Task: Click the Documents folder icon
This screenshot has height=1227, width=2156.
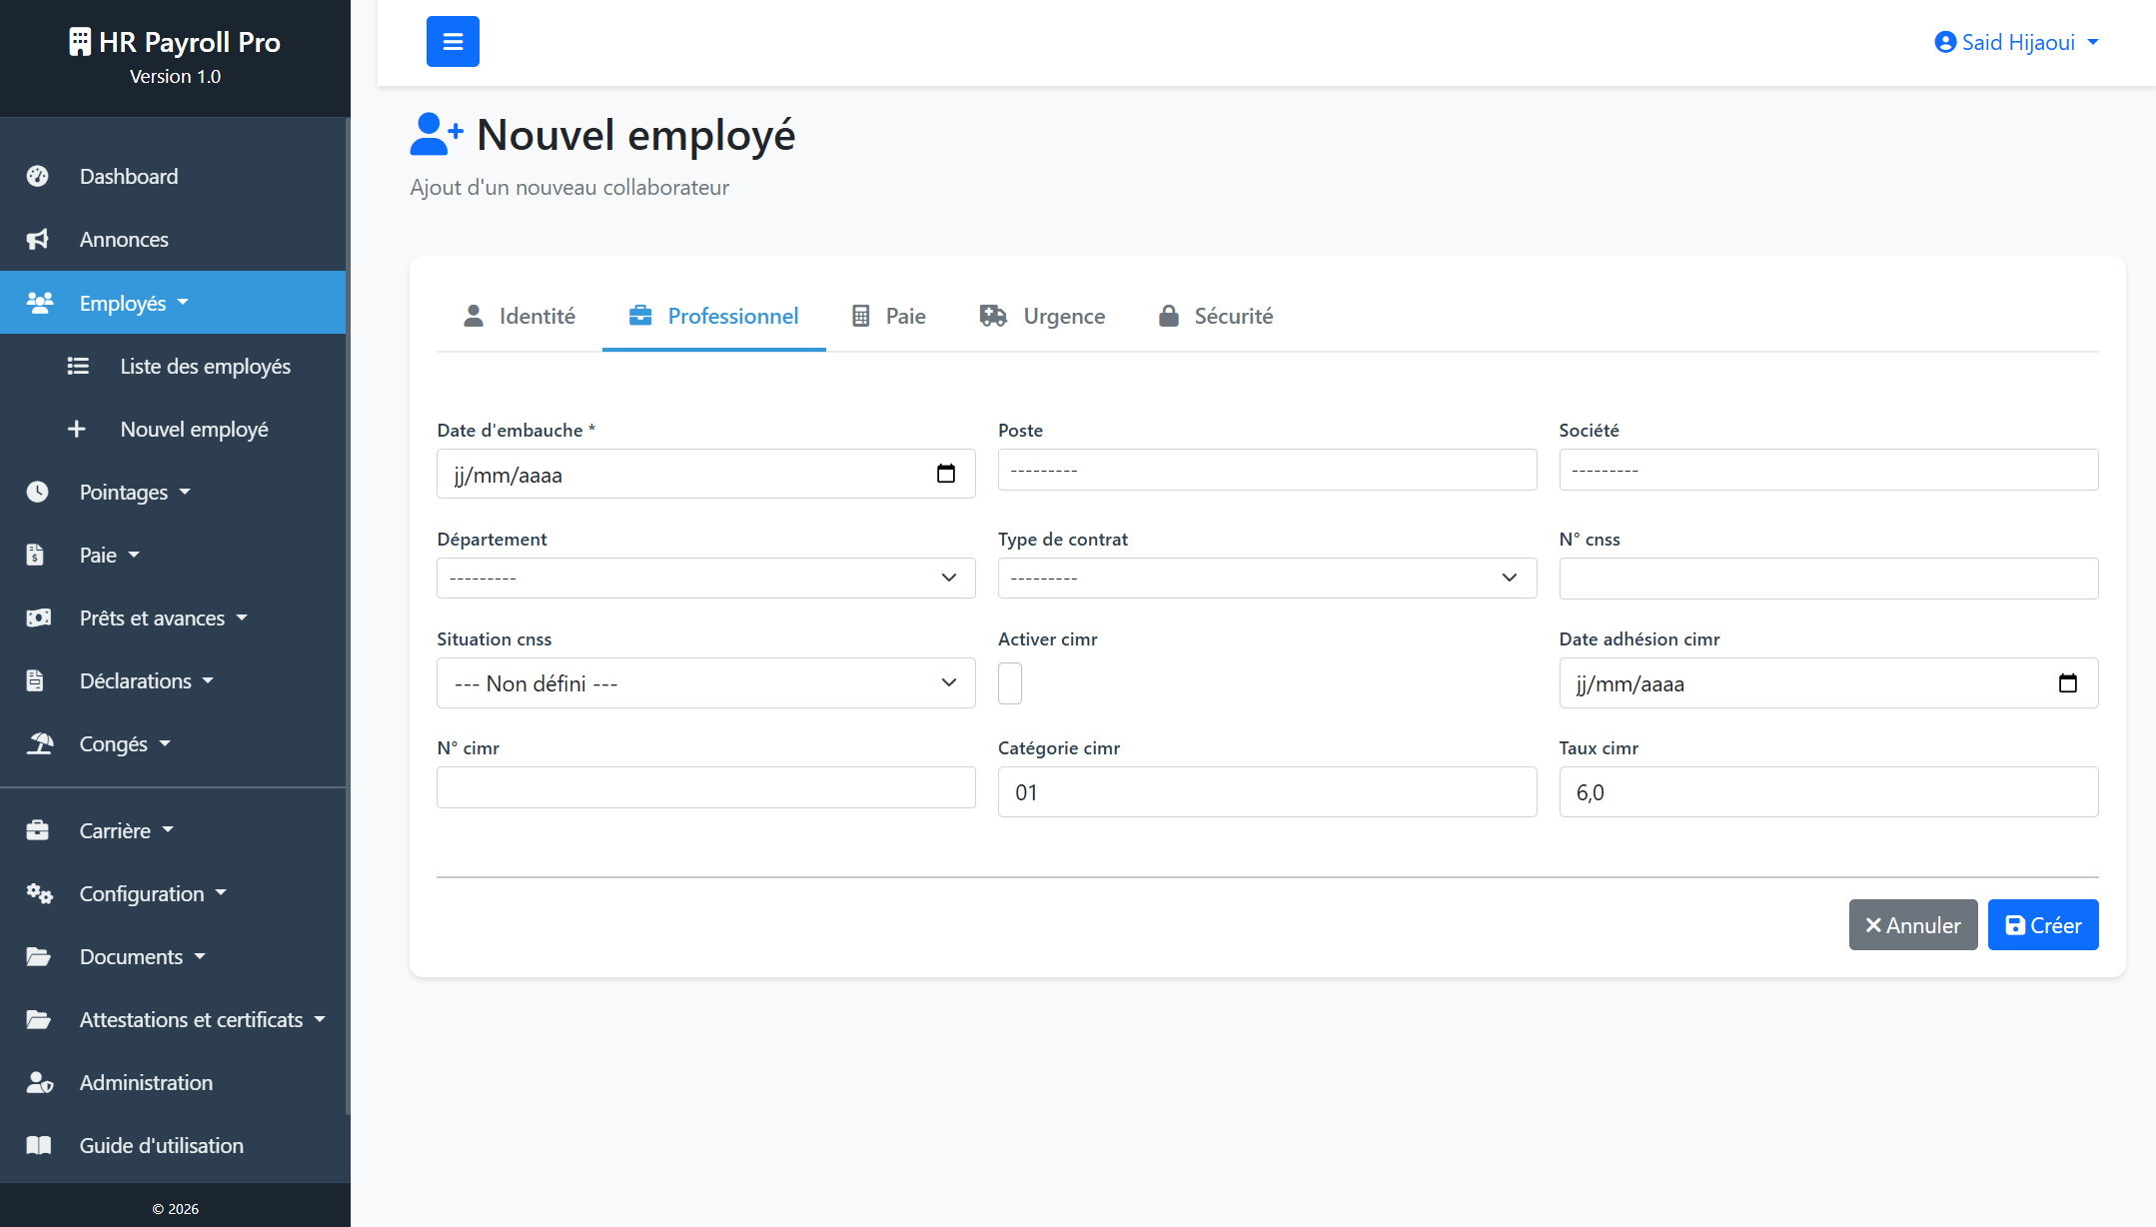Action: click(x=39, y=957)
